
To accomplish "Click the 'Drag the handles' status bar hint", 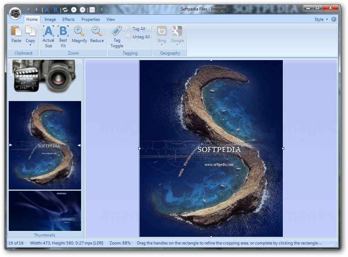I will pos(229,243).
